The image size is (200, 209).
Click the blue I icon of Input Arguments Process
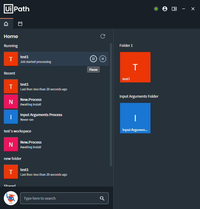point(11,117)
